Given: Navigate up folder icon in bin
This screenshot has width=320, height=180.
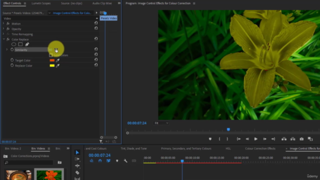Looking at the screenshot, I should click(5, 156).
